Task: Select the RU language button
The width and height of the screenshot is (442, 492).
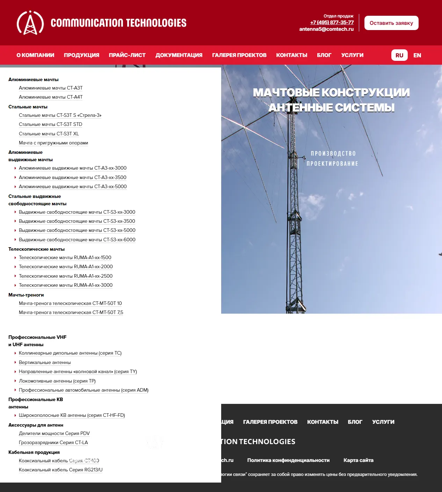Action: pyautogui.click(x=399, y=55)
